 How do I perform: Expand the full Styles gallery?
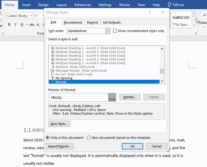[x=194, y=26]
